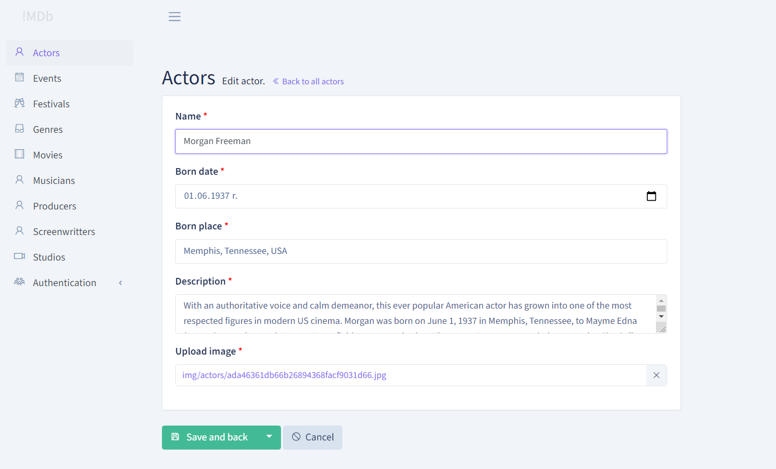Click the save disk icon on Save and back
The height and width of the screenshot is (469, 776).
(176, 437)
